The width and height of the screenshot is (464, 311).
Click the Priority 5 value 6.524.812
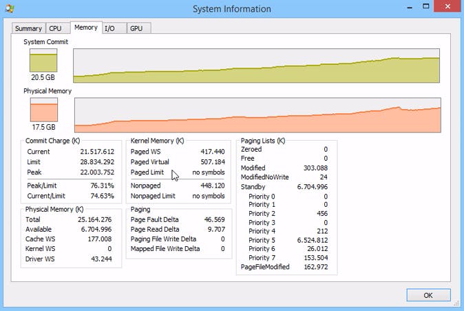click(x=313, y=240)
